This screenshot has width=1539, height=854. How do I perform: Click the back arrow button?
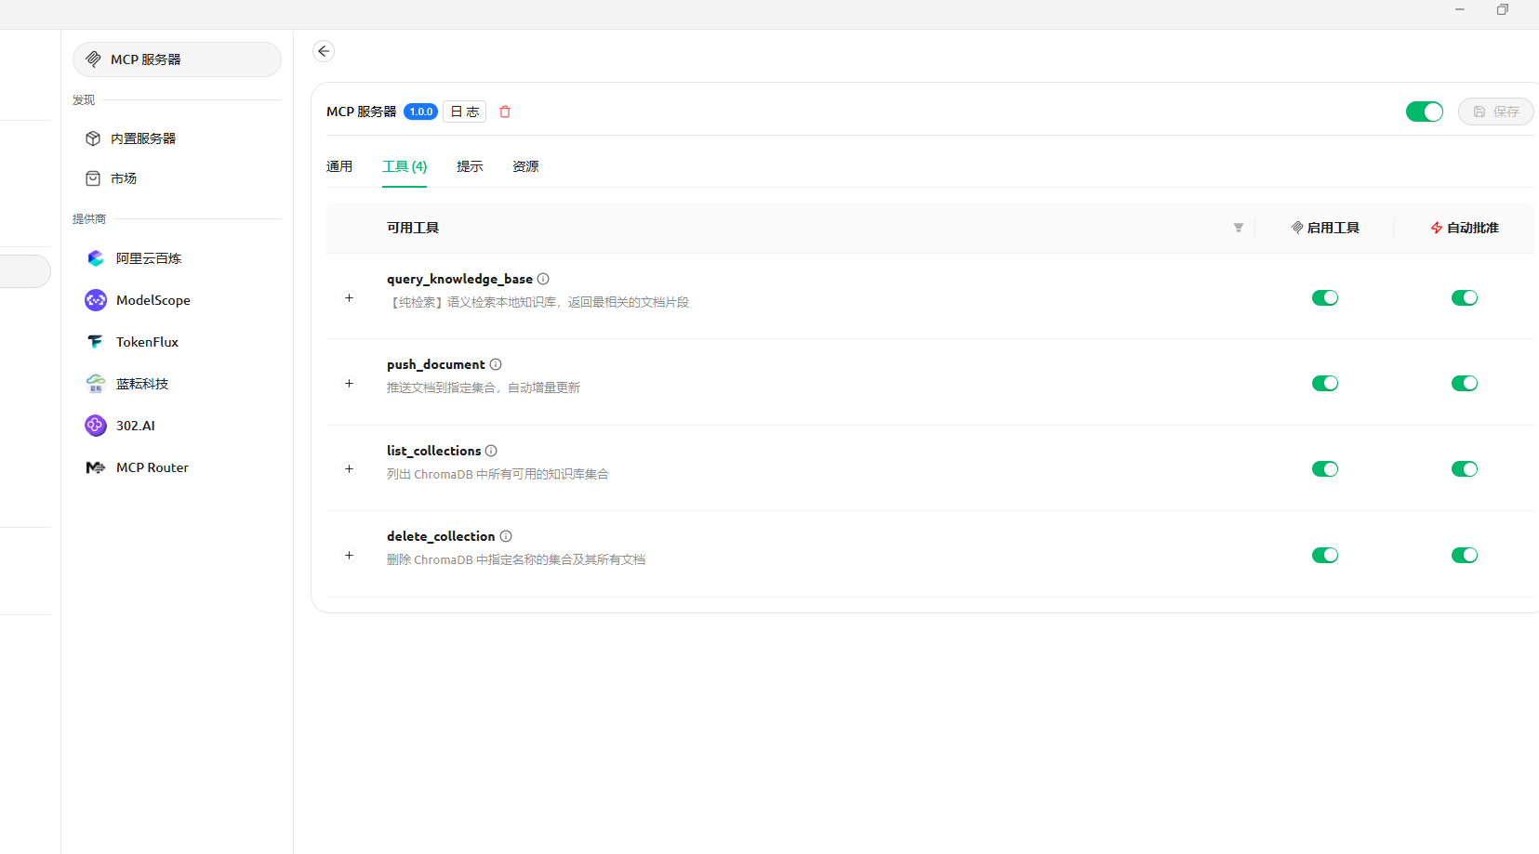pos(324,51)
